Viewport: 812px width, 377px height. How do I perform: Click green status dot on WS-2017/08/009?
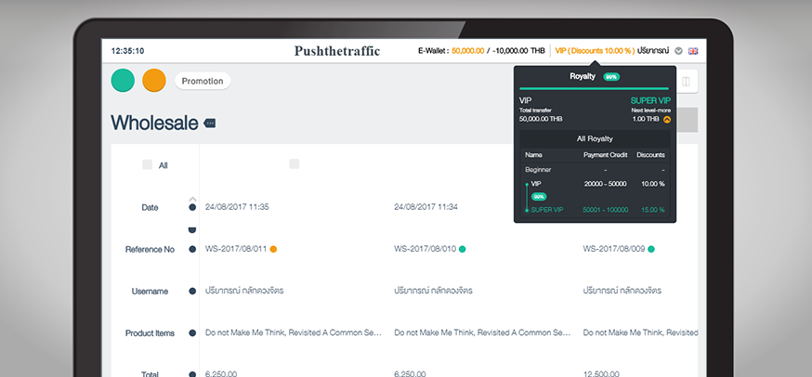(651, 249)
